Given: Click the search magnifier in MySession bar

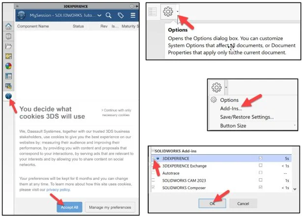Looking at the screenshot, I should (109, 15).
